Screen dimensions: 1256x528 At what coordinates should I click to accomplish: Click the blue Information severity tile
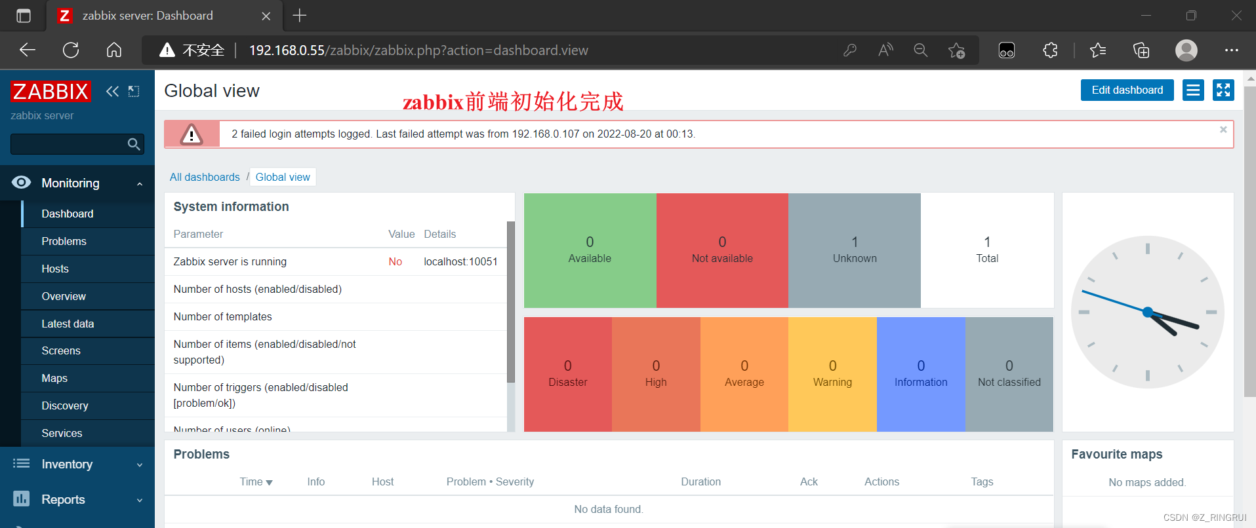921,374
